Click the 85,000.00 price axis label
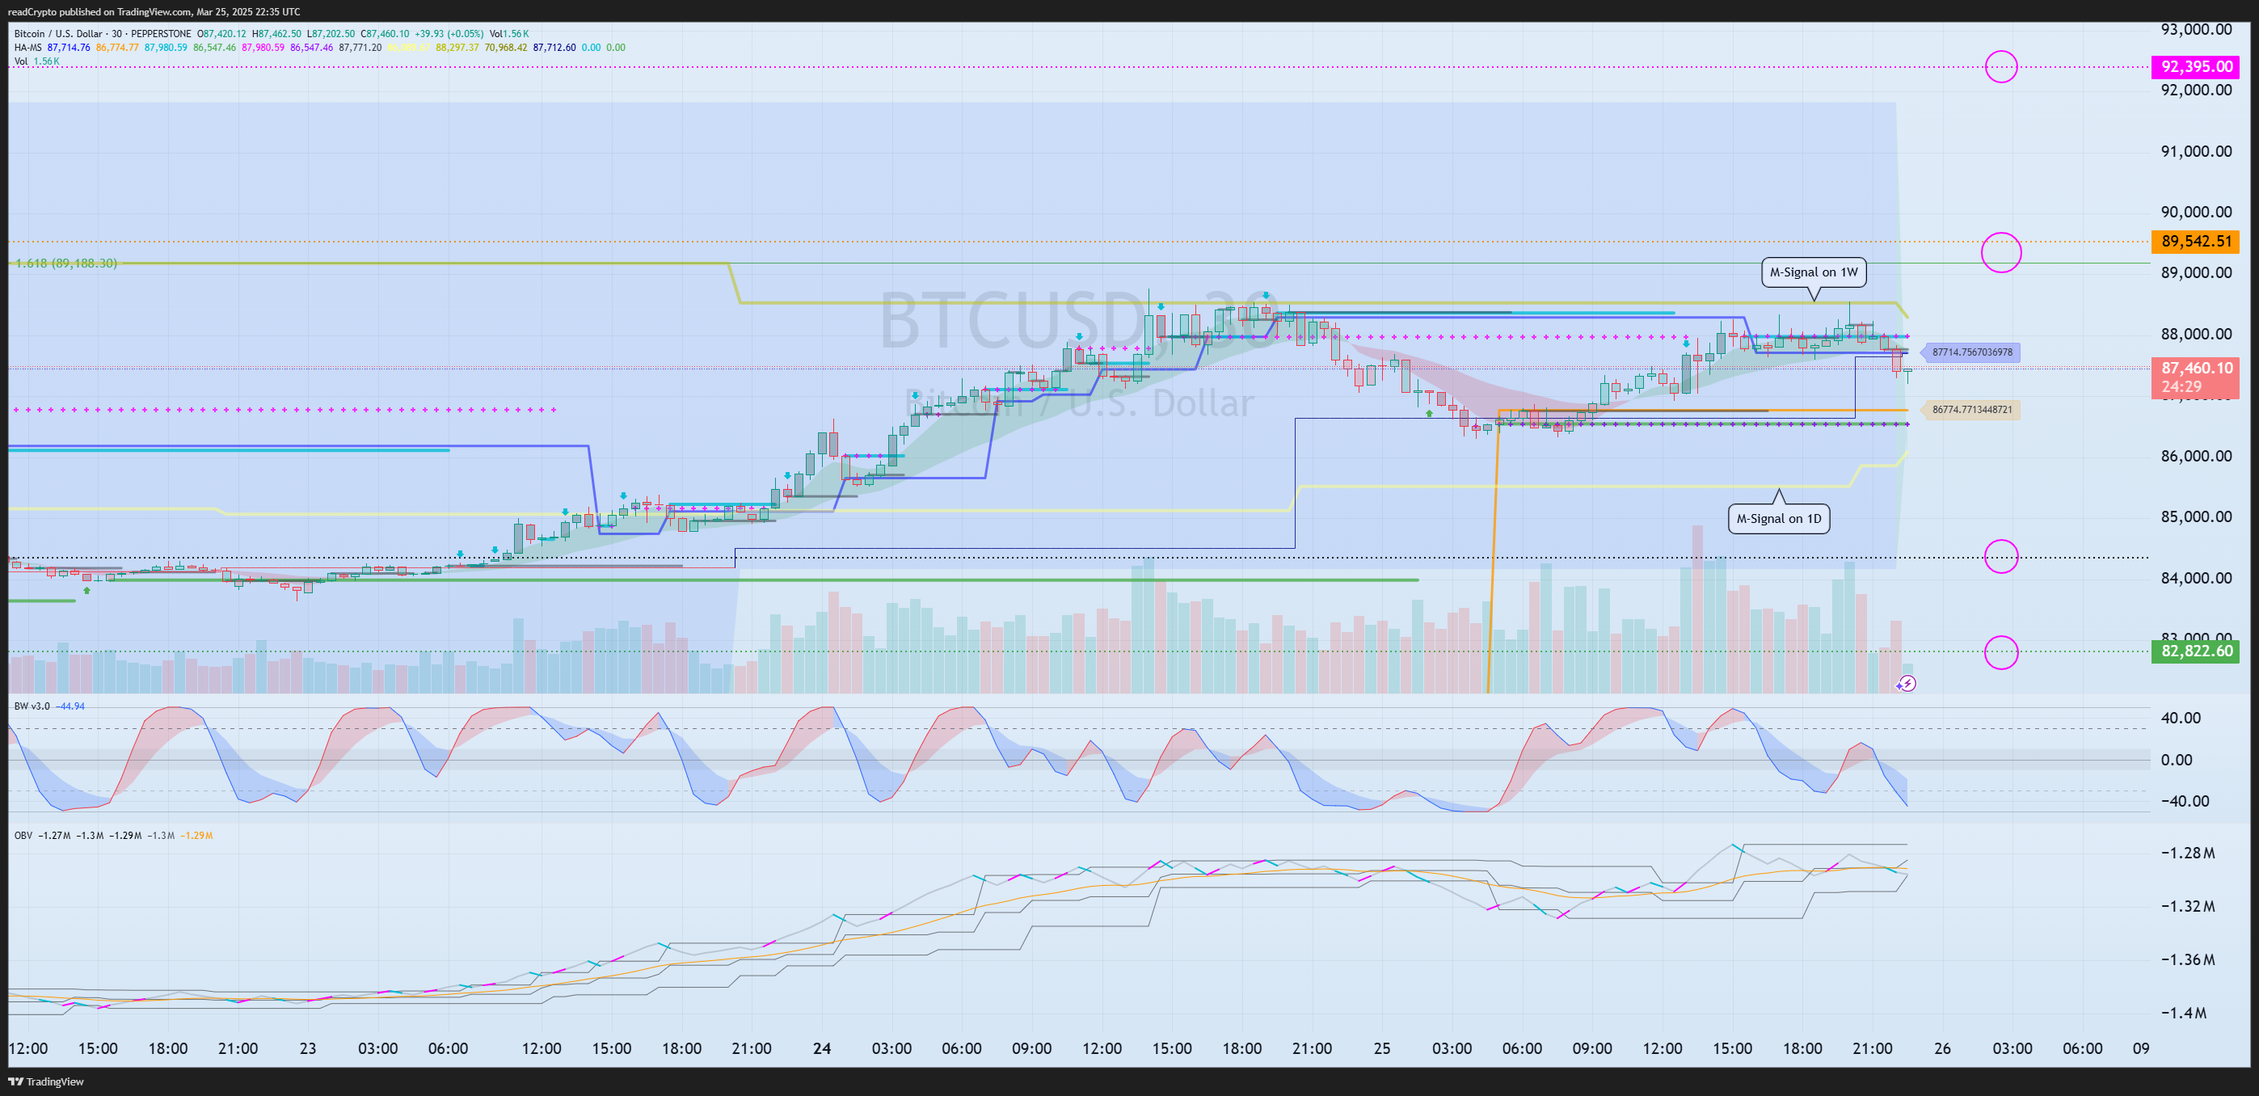Image resolution: width=2259 pixels, height=1096 pixels. point(2196,516)
